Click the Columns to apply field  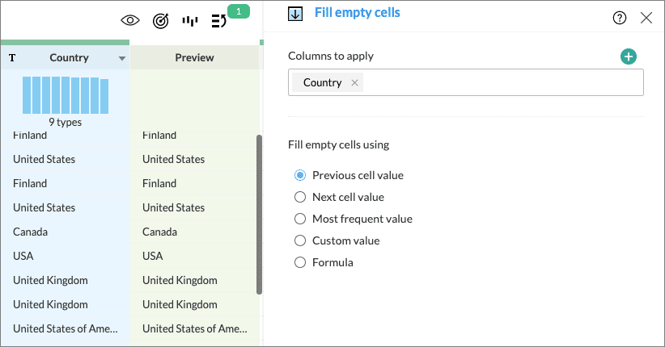point(502,83)
